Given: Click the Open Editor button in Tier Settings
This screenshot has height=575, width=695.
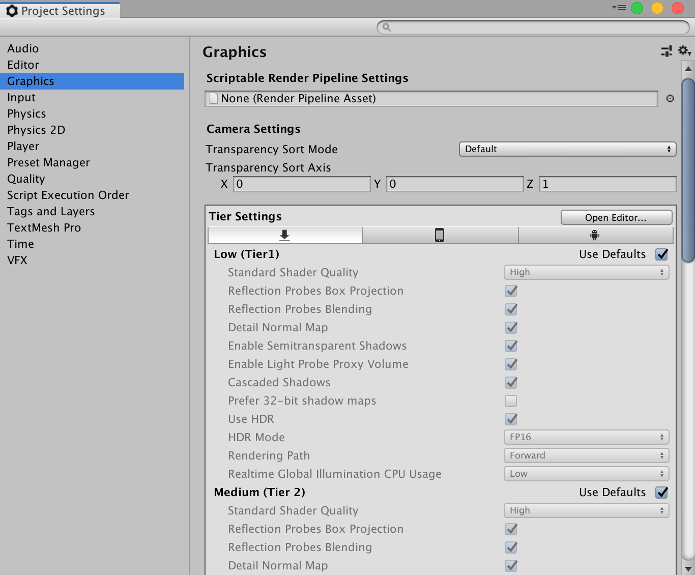Looking at the screenshot, I should (x=616, y=217).
